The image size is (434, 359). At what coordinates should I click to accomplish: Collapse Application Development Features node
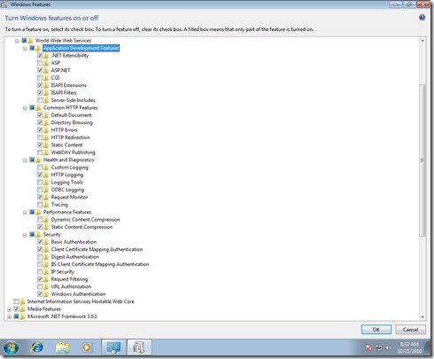pos(25,49)
